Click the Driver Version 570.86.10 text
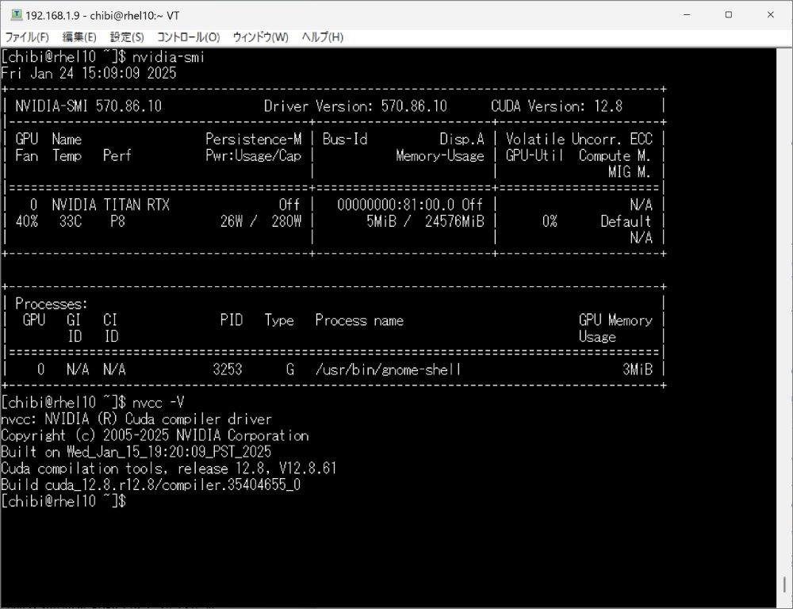The width and height of the screenshot is (793, 609). tap(355, 106)
